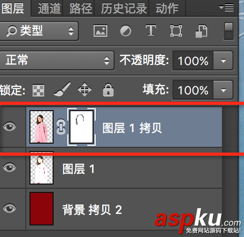This screenshot has height=237, width=244.
Task: Filter layers by adjustment layer icon
Action: [x=126, y=31]
